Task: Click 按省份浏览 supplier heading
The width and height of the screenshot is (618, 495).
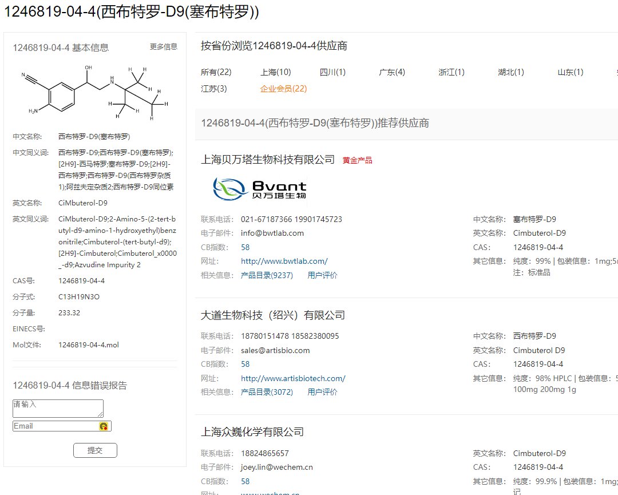Action: (274, 46)
